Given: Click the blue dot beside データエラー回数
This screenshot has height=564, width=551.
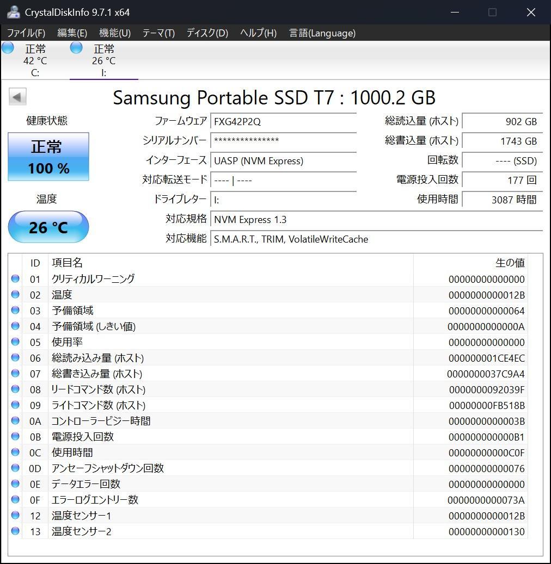Looking at the screenshot, I should 16,484.
